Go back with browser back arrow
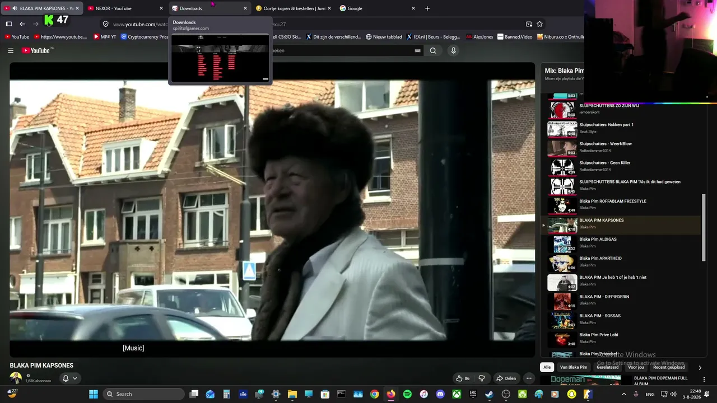 [22, 24]
